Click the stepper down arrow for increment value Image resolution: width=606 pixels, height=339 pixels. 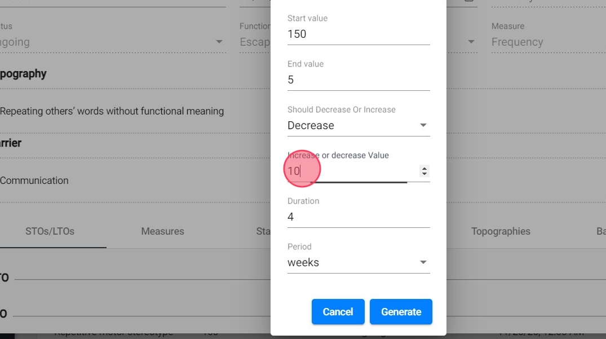click(x=424, y=174)
